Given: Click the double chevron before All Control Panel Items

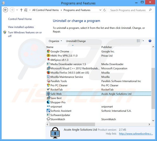Looking at the screenshot, I should [30, 10].
